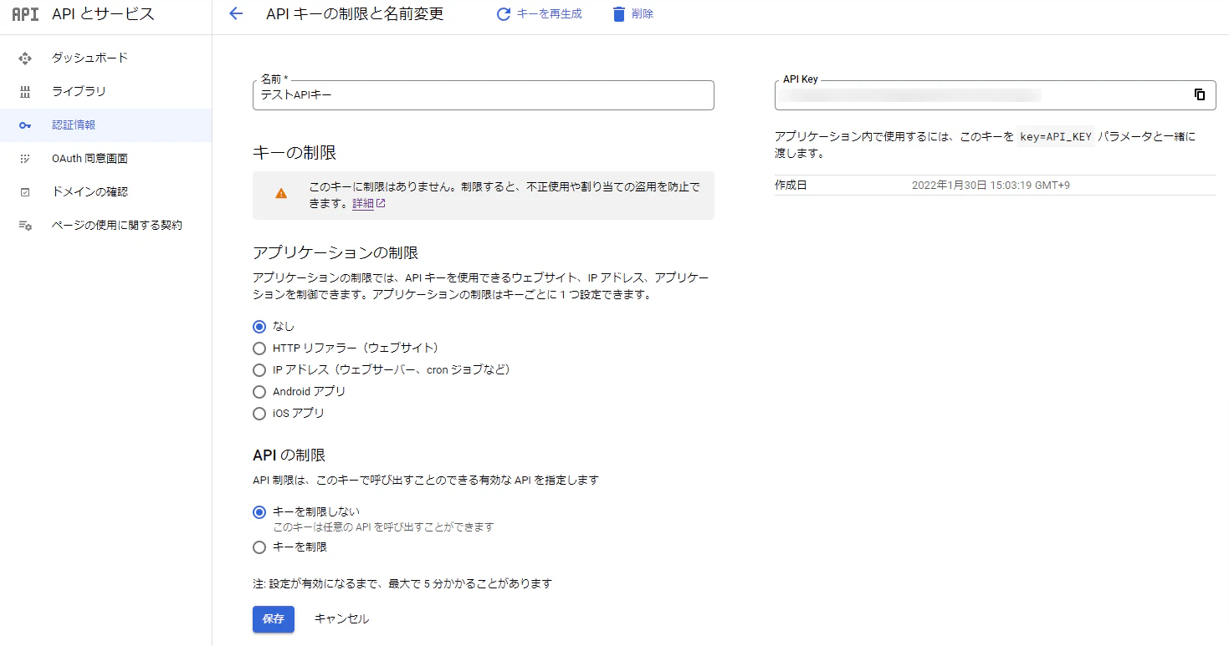
Task: Choose the Android アプリ restriction
Action: coord(259,392)
